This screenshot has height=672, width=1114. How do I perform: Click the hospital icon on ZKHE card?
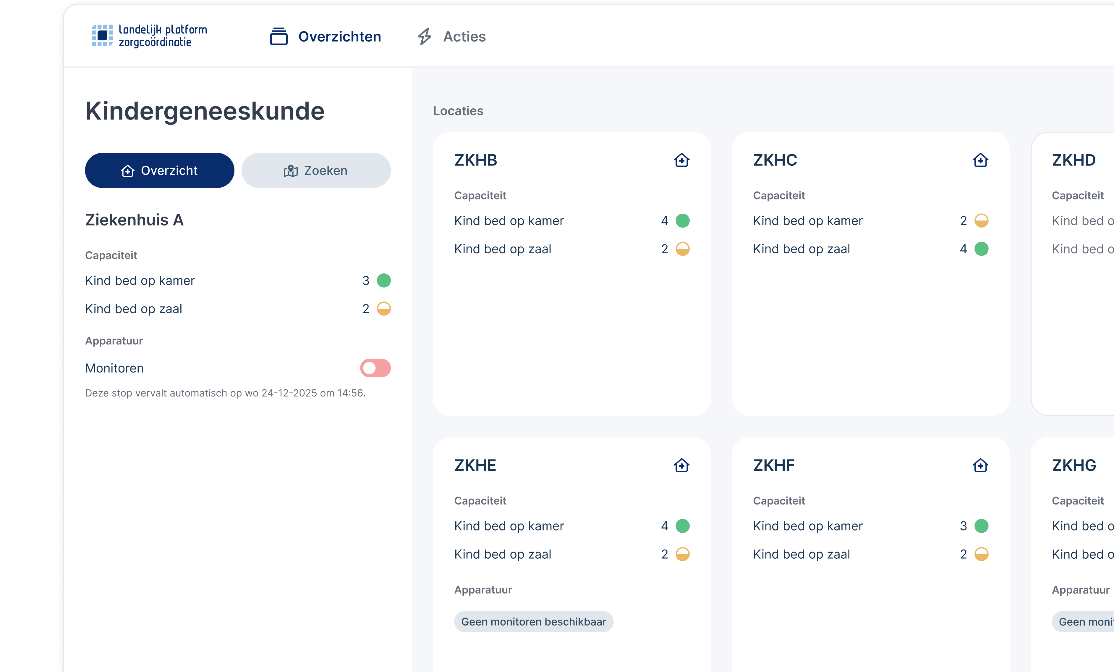tap(681, 465)
